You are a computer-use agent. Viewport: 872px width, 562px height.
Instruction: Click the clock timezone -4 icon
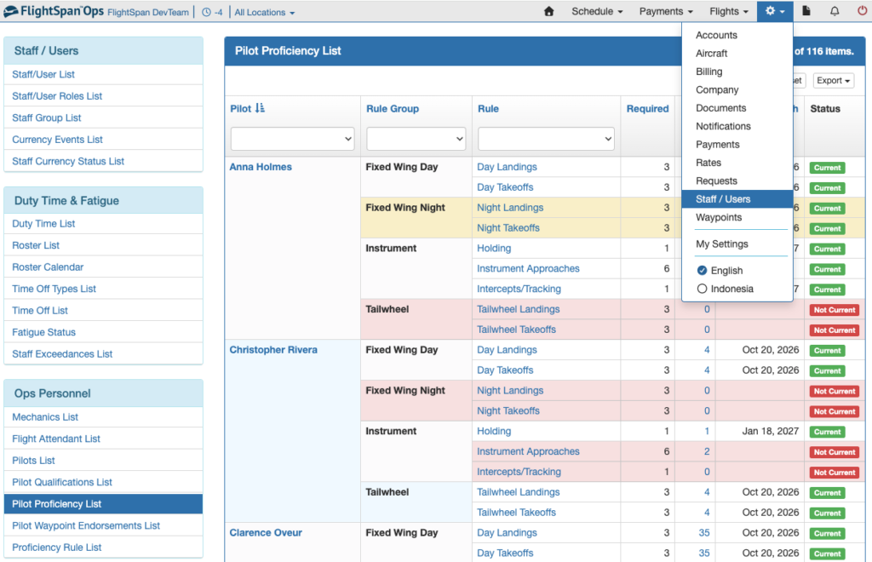tap(206, 12)
